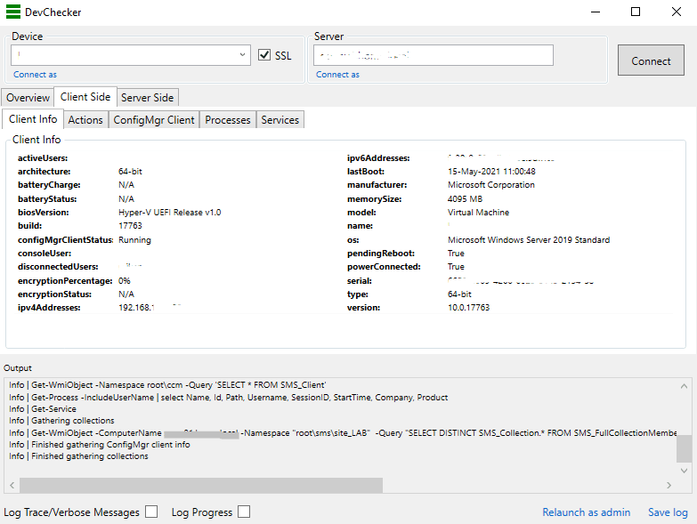The height and width of the screenshot is (524, 697).
Task: Click the output horizontal scrollbar thumb
Action: coord(201,486)
